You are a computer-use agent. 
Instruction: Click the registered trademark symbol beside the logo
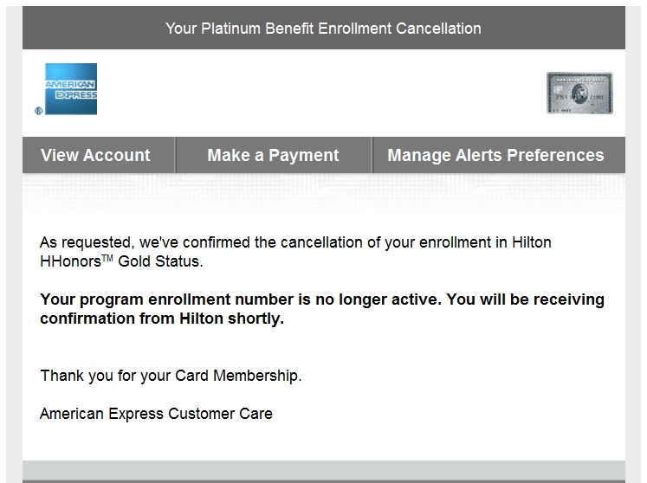(38, 111)
